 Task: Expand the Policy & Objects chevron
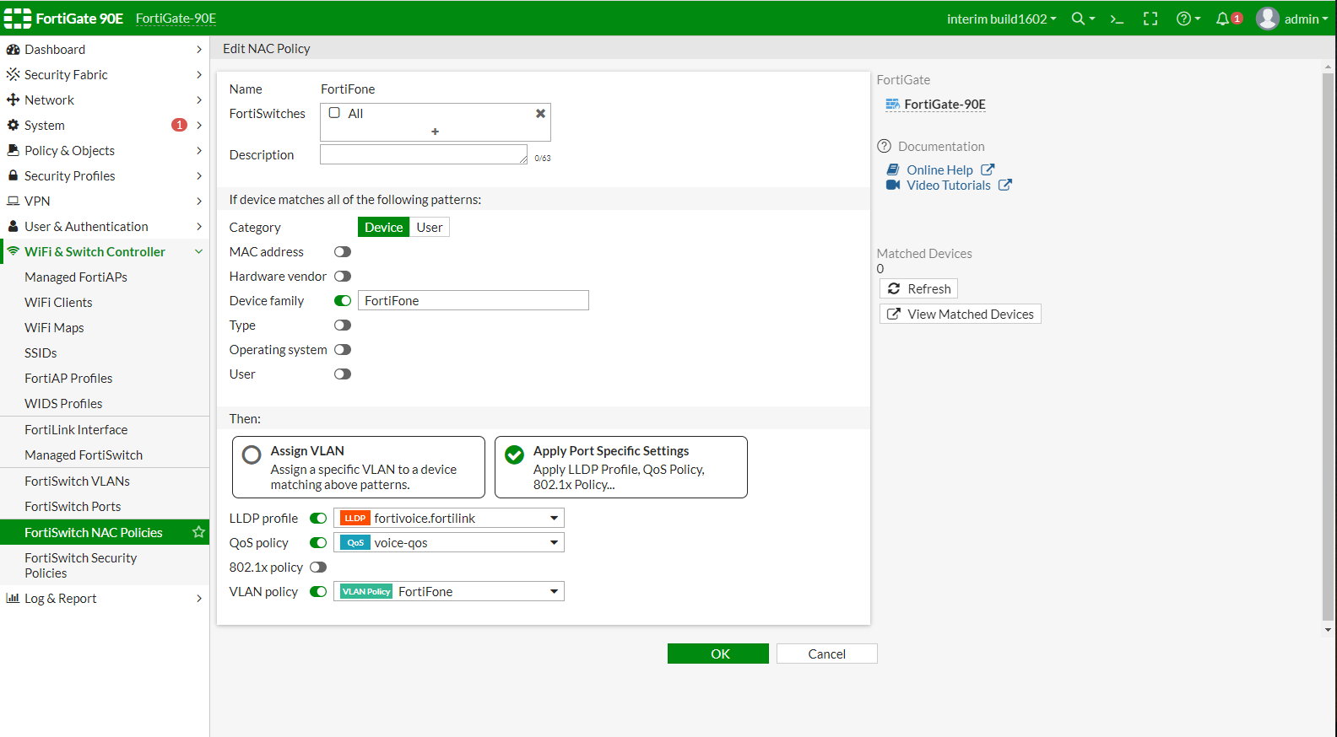coord(199,151)
